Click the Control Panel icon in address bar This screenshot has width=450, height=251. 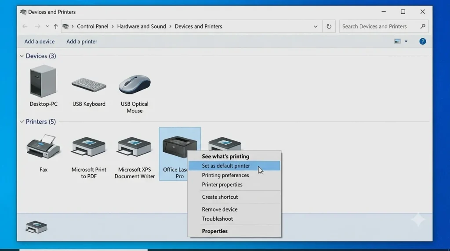coord(65,26)
